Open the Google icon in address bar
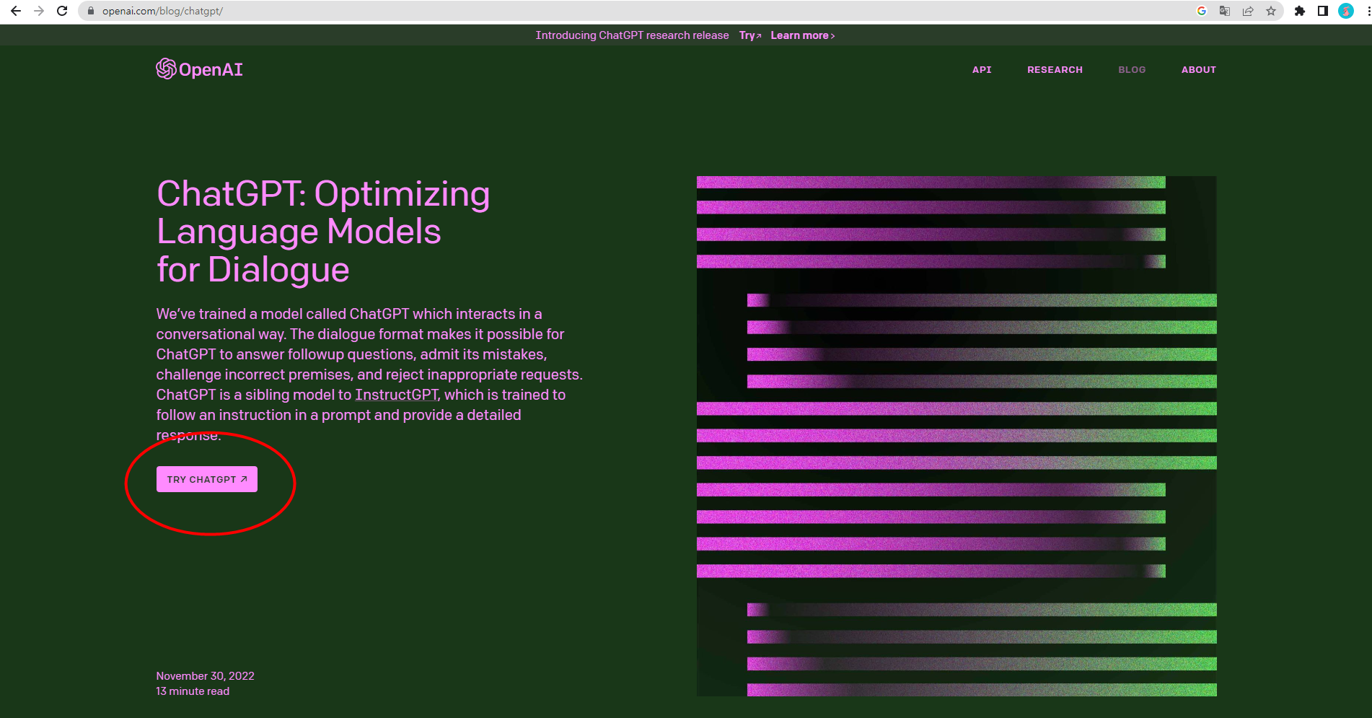Viewport: 1372px width, 718px height. [1202, 11]
